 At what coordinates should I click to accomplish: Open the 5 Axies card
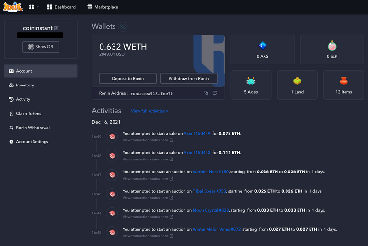coord(251,85)
